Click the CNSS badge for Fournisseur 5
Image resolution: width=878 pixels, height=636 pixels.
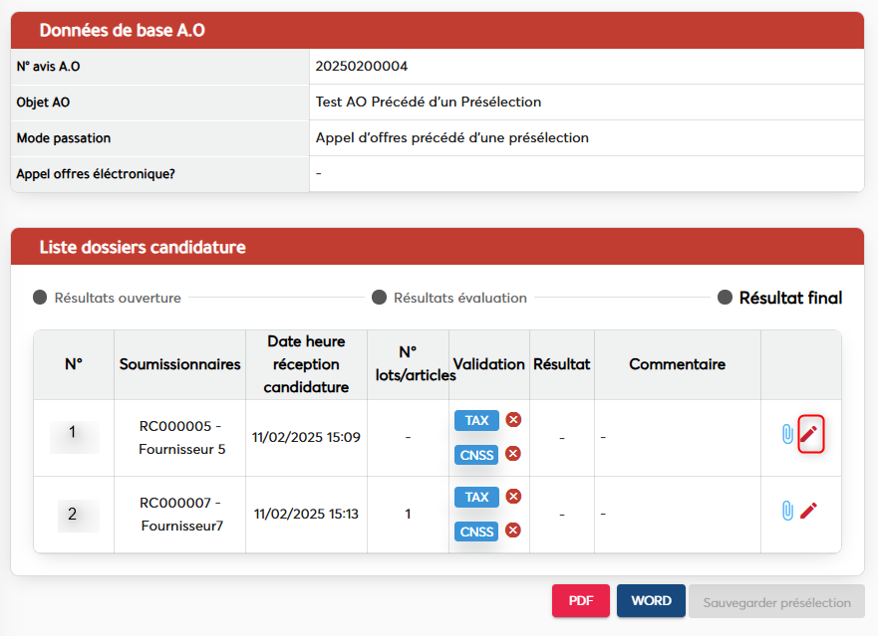pos(476,454)
